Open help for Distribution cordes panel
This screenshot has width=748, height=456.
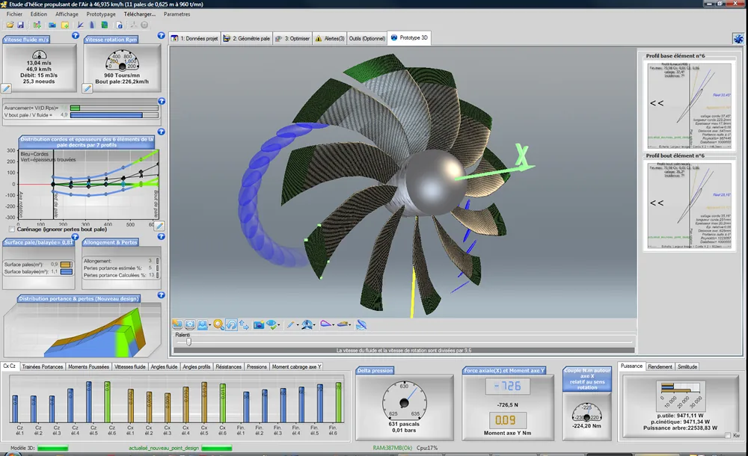click(162, 132)
